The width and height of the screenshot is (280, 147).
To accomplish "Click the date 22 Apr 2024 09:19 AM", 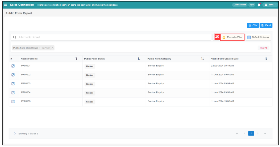I will 222,66.
